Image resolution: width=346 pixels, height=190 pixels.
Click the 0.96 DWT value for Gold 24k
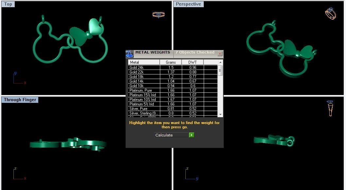193,68
